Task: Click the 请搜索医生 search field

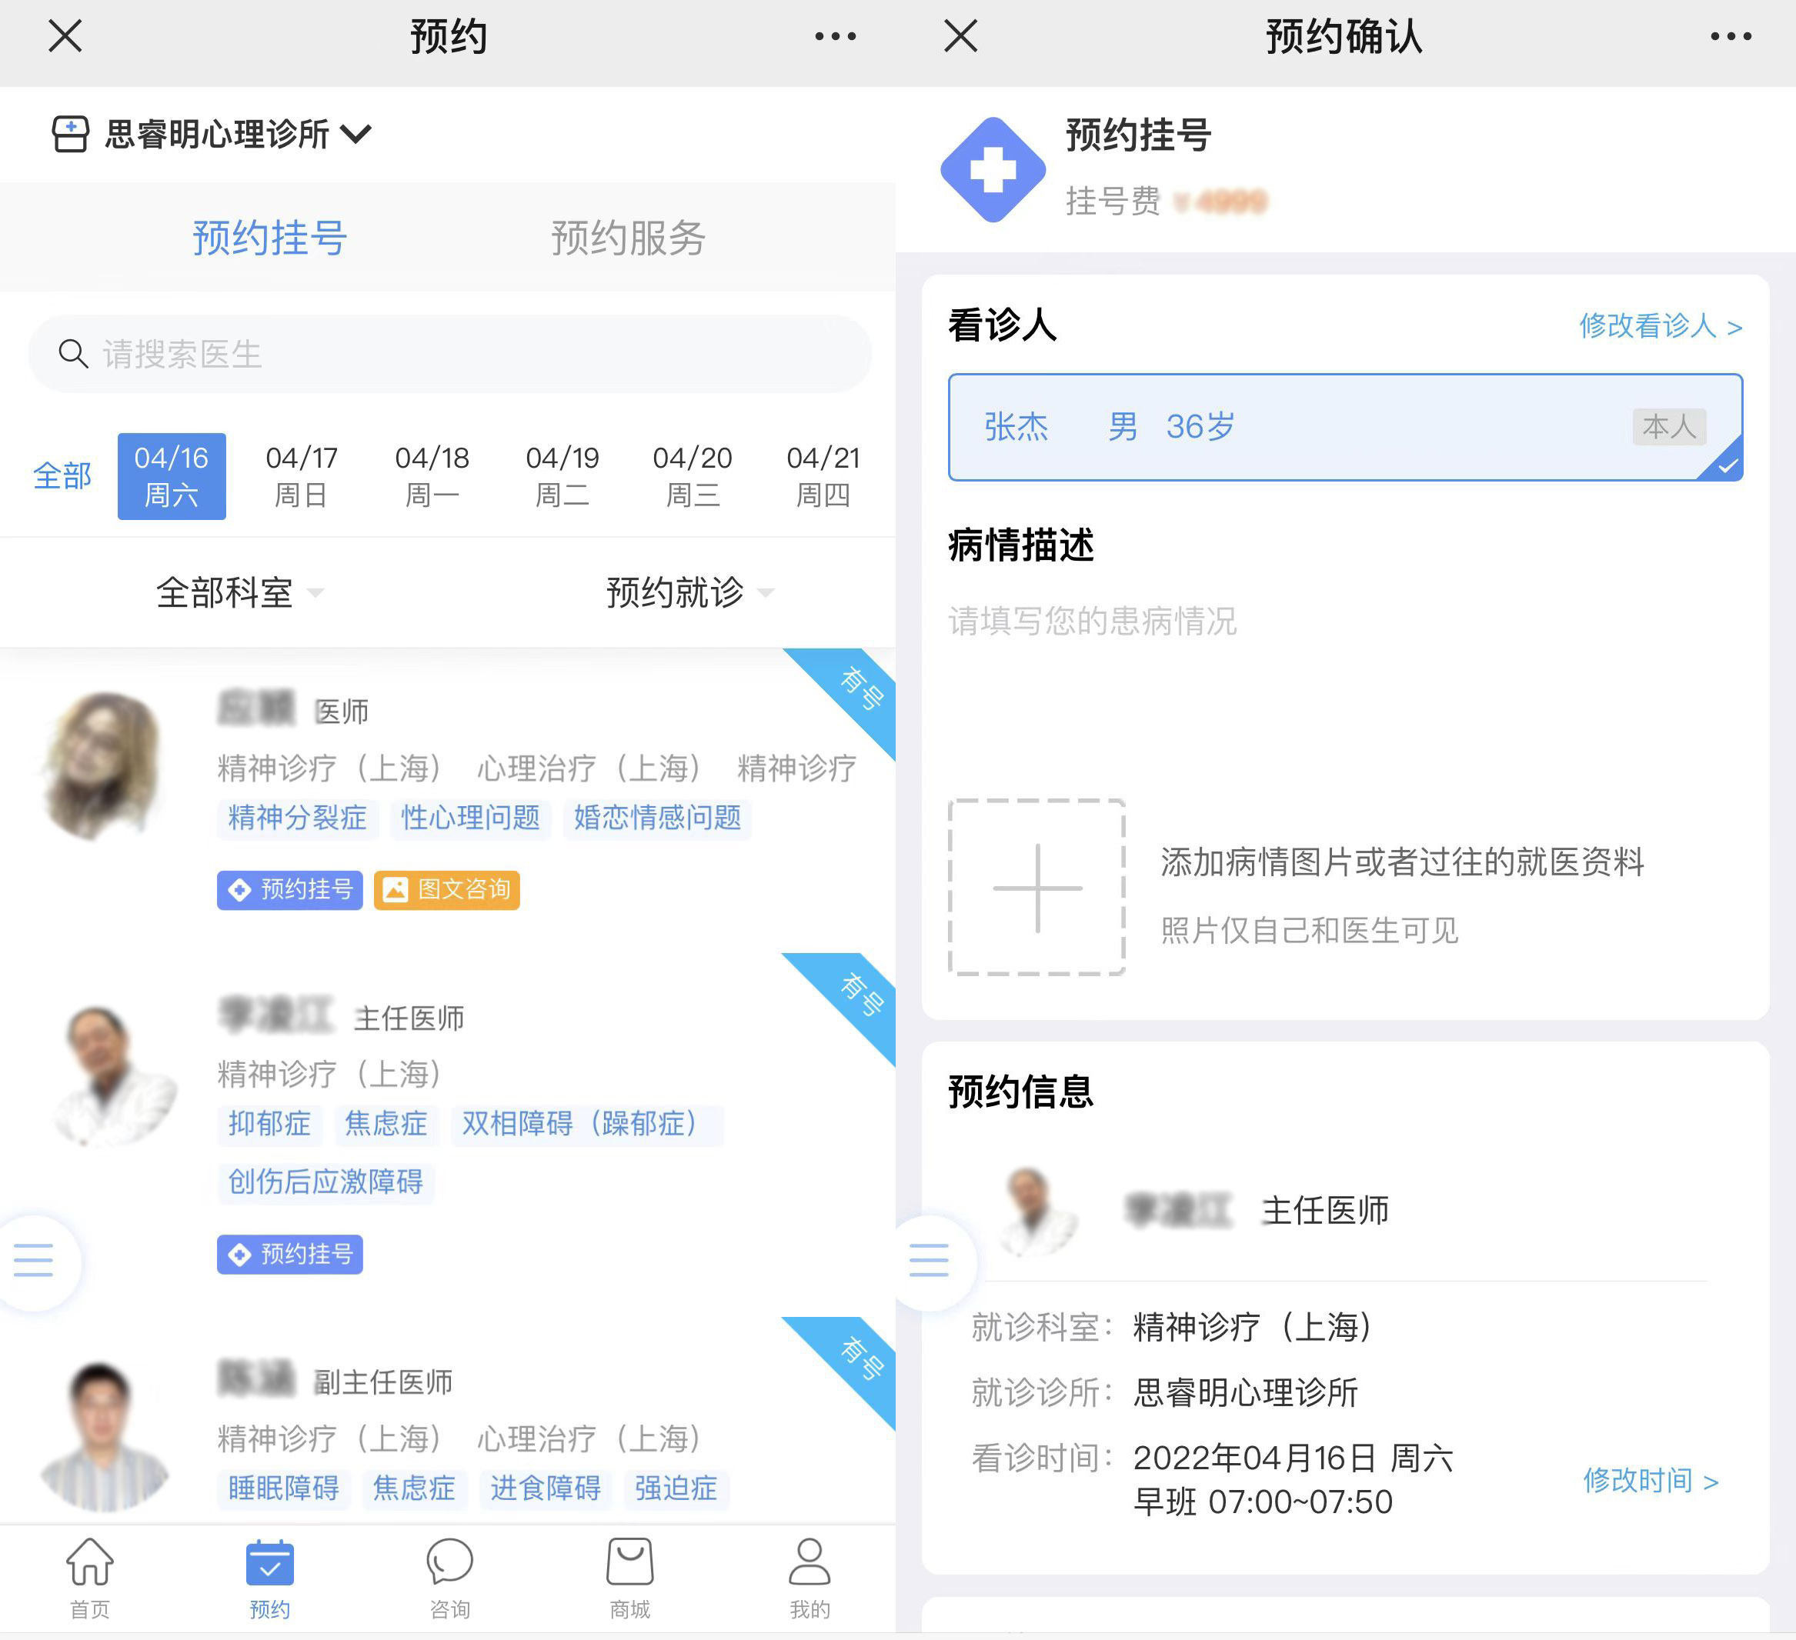Action: pos(449,355)
